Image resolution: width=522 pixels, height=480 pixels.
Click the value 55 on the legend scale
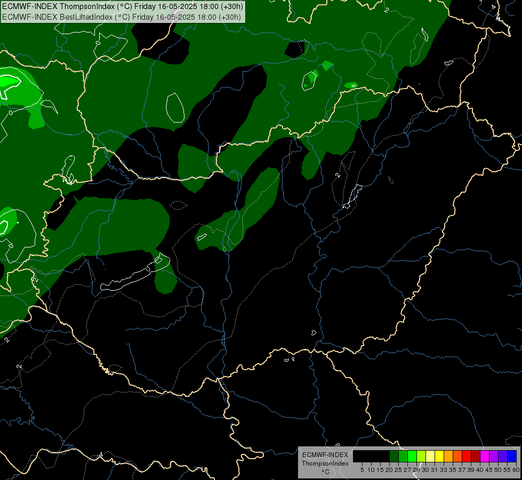(507, 470)
